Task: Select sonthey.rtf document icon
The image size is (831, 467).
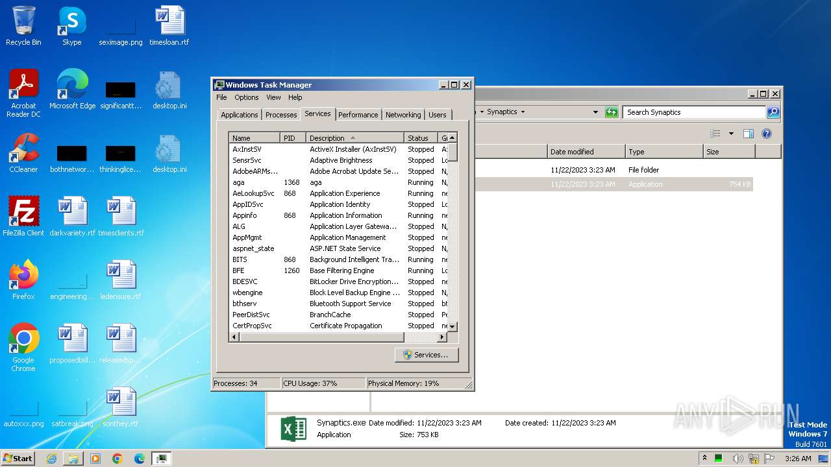Action: [x=121, y=407]
